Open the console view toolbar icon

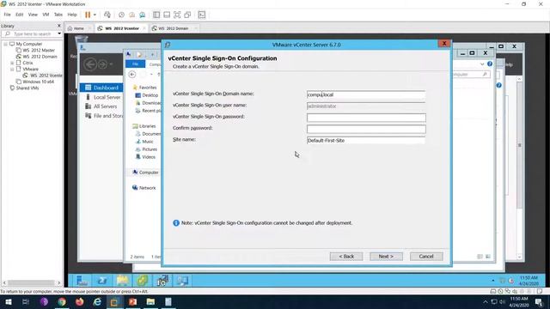point(202,15)
